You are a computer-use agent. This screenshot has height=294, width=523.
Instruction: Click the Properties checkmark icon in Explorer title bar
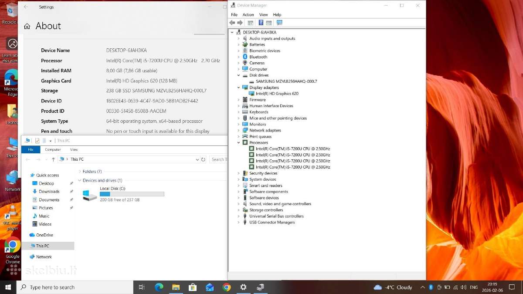[x=37, y=140]
